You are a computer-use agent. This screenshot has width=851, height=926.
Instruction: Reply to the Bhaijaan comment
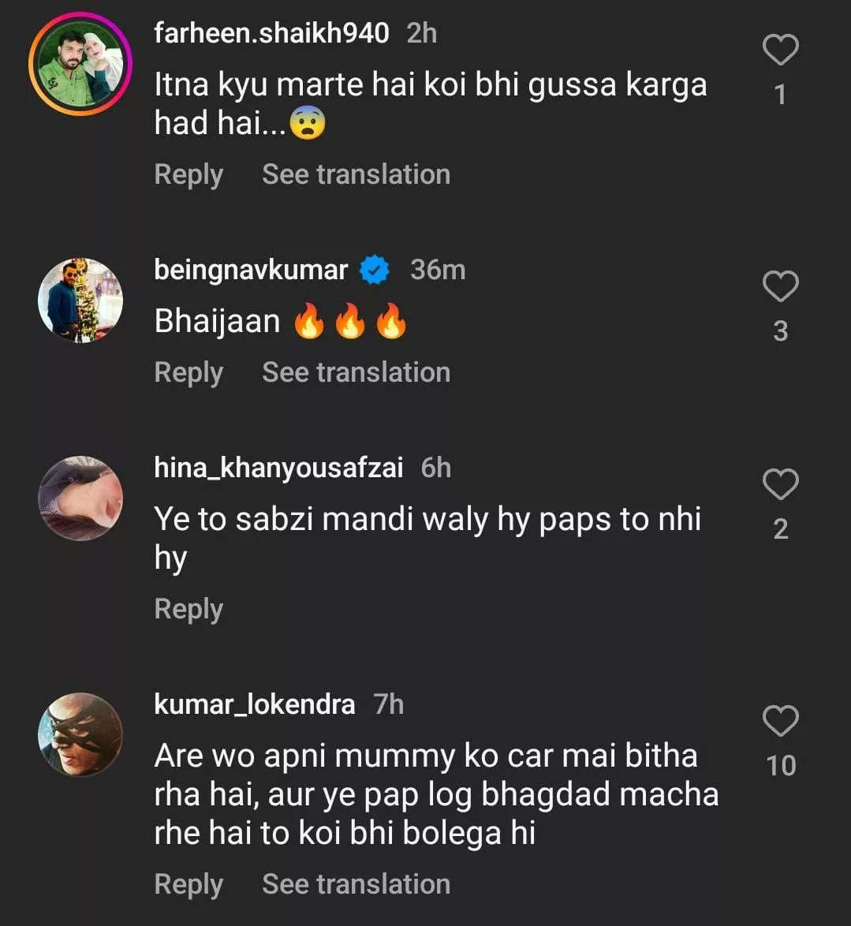point(188,372)
